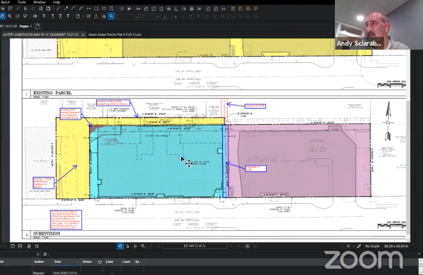Close the Asteri Subdivision Map tab
The height and width of the screenshot is (275, 423).
pyautogui.click(x=82, y=34)
